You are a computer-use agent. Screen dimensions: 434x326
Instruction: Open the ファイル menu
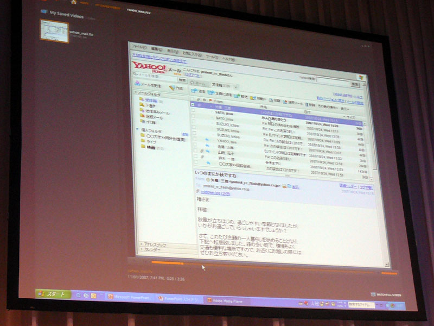pos(139,47)
